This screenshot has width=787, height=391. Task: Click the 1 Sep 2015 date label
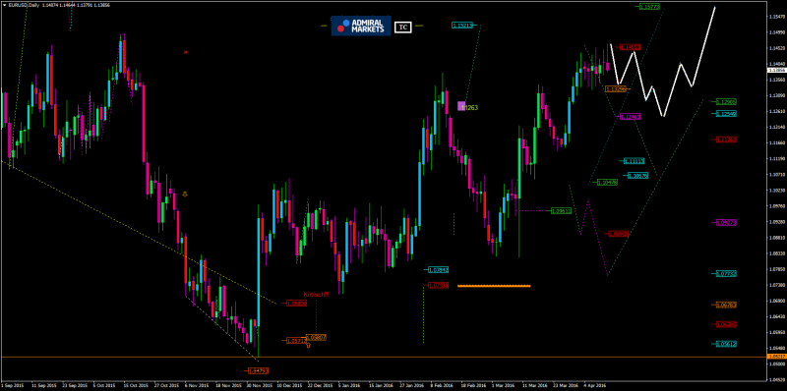(12, 386)
